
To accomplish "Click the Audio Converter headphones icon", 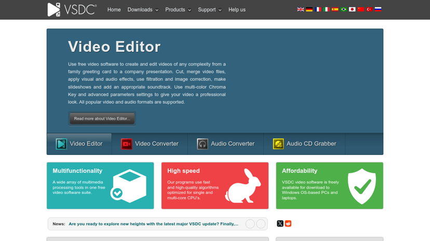I will click(203, 144).
